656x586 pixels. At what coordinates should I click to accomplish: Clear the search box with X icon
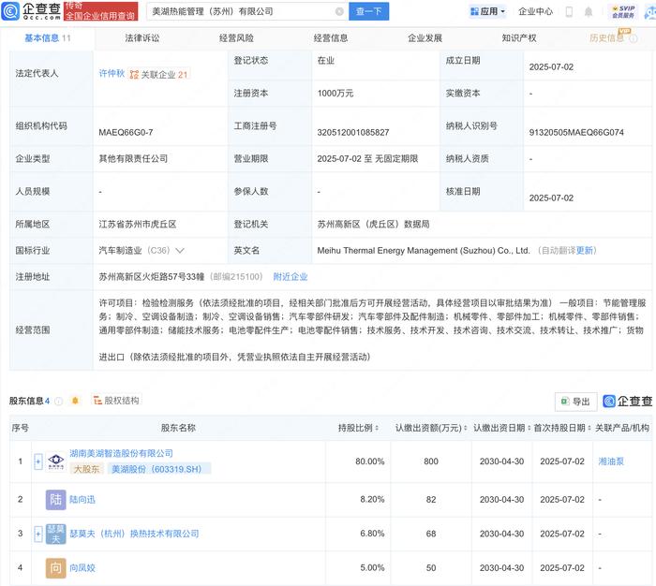click(x=339, y=12)
